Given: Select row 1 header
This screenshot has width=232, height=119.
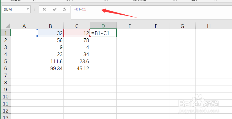Looking at the screenshot, I should click(6, 32).
